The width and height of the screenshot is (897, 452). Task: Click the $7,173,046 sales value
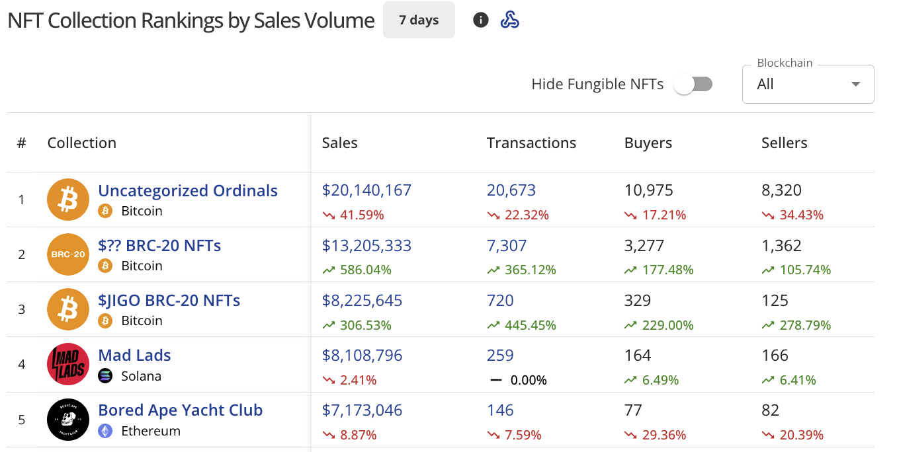[363, 410]
